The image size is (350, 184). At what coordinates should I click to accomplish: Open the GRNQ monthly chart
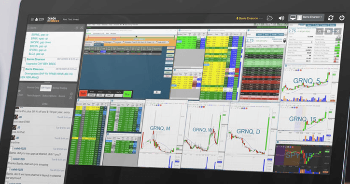point(162,134)
